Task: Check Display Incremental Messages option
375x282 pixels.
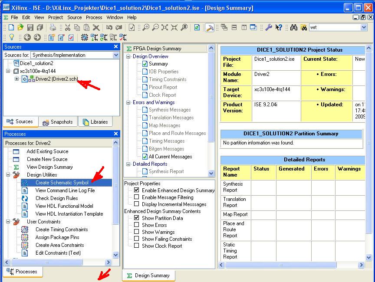Action: tap(137, 204)
